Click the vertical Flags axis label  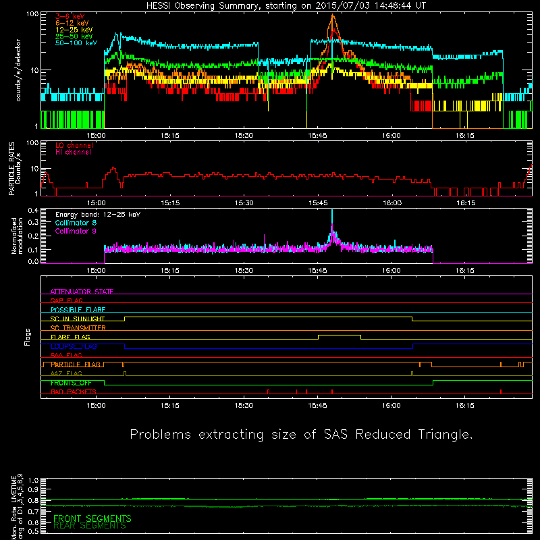(x=28, y=337)
